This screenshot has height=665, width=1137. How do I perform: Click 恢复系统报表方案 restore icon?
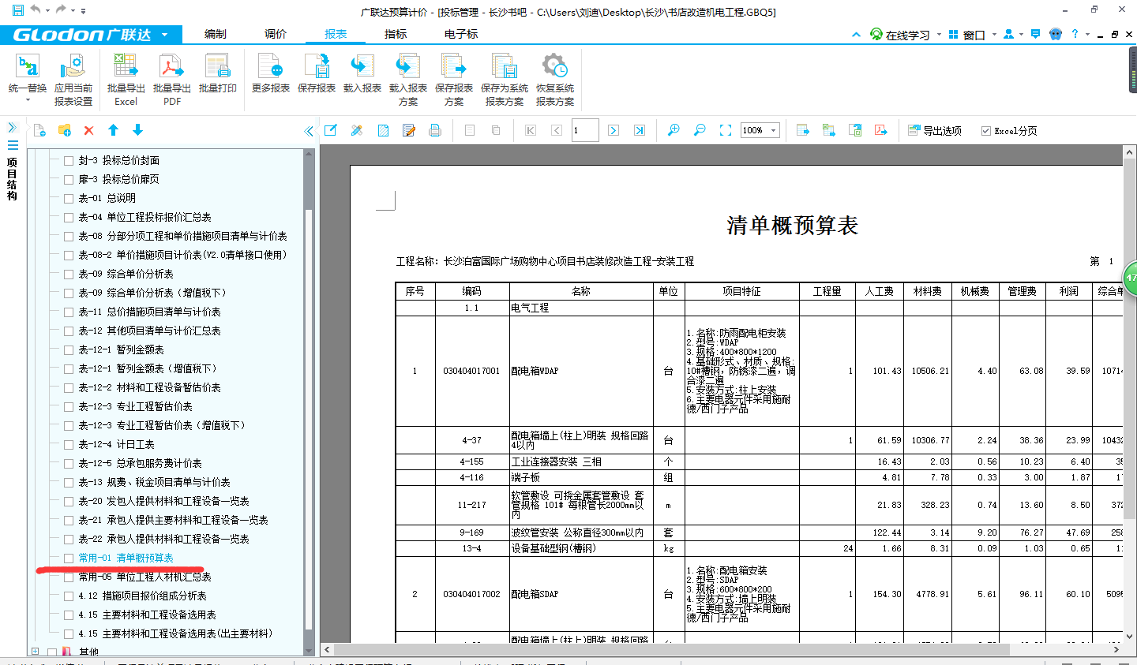(x=554, y=67)
